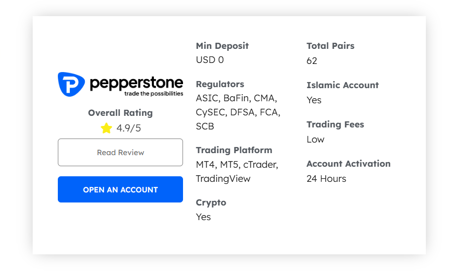
Task: Select the Low trading fees value
Action: (315, 140)
